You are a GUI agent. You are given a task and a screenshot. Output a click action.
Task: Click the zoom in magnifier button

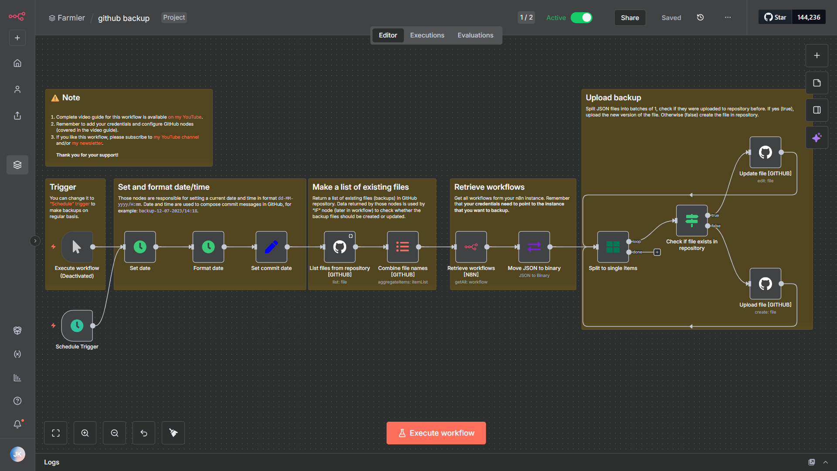pos(85,433)
